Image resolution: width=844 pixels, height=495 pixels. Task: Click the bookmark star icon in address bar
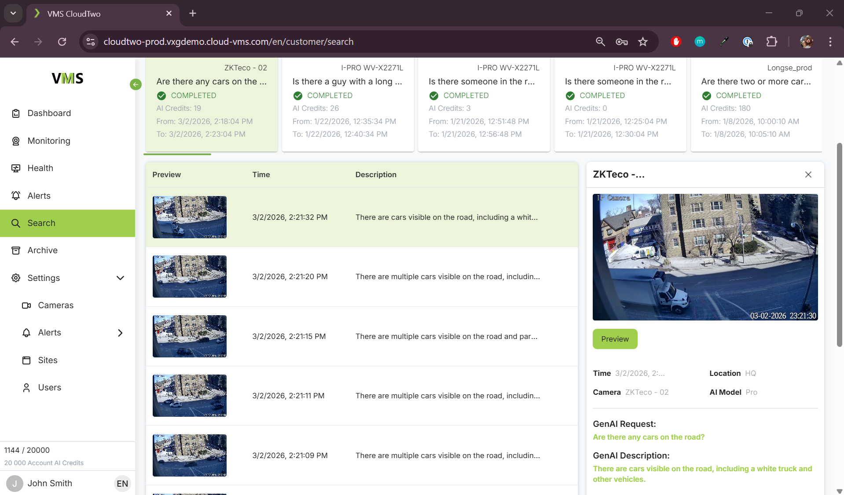(x=643, y=42)
